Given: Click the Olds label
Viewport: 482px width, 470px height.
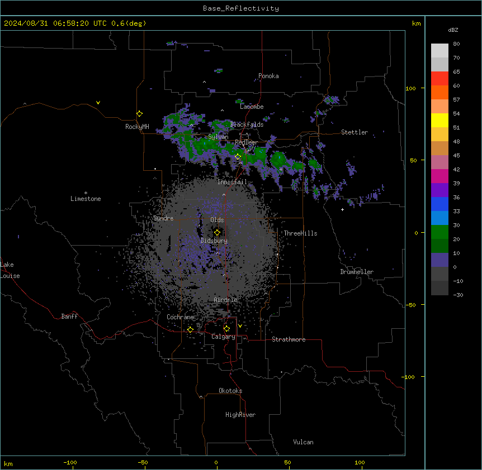Looking at the screenshot, I should tap(217, 220).
